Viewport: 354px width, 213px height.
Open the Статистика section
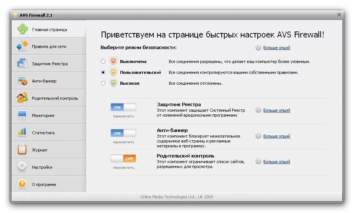pos(49,132)
